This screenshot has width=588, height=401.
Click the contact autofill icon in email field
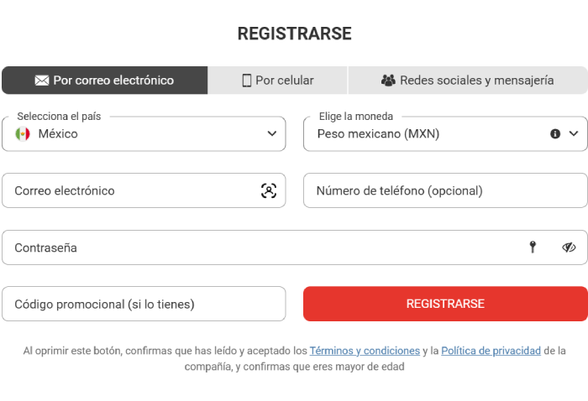[x=268, y=190]
